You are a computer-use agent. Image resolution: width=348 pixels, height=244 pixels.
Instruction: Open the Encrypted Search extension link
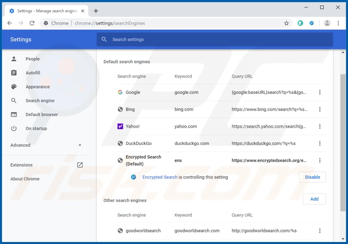click(160, 177)
